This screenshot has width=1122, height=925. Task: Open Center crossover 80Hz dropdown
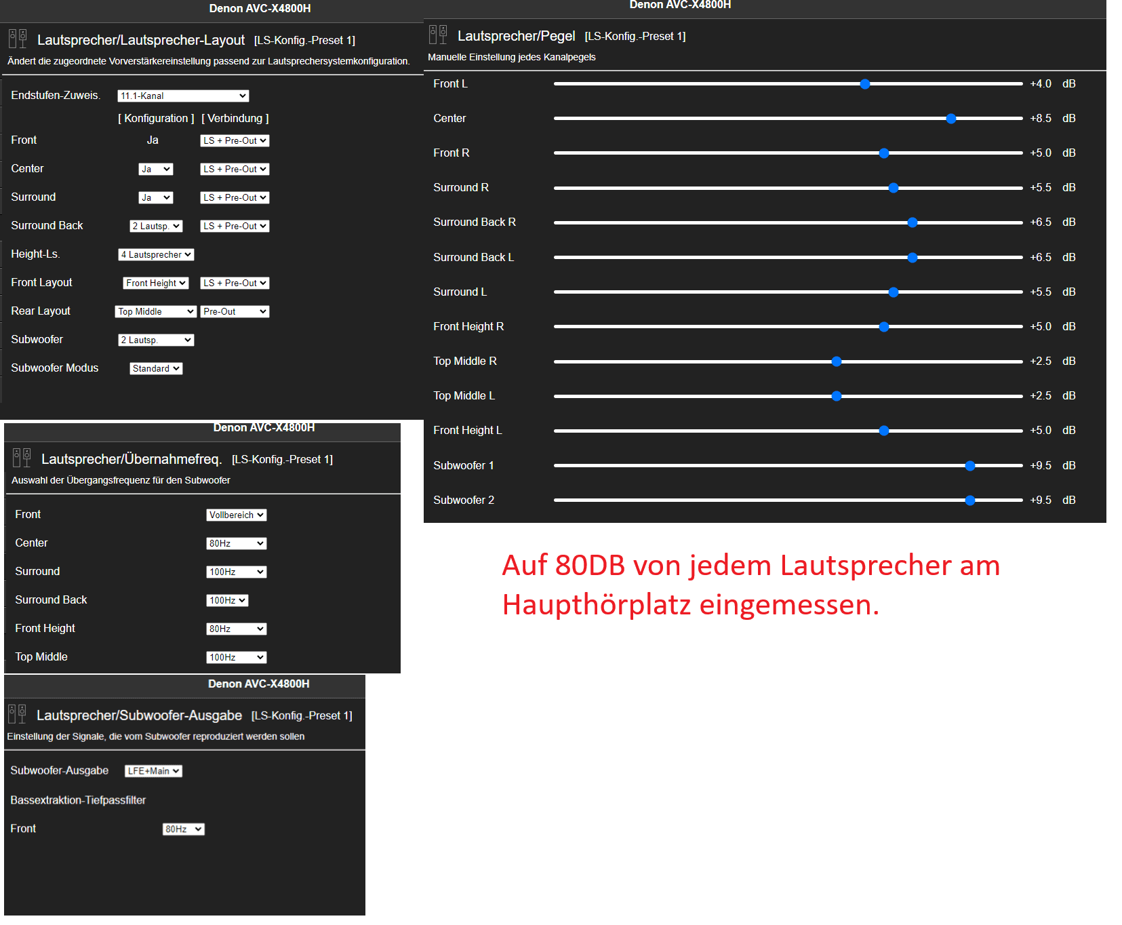[236, 543]
